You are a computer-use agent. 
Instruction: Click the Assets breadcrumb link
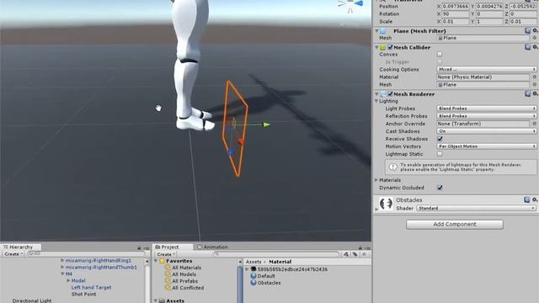(x=253, y=262)
